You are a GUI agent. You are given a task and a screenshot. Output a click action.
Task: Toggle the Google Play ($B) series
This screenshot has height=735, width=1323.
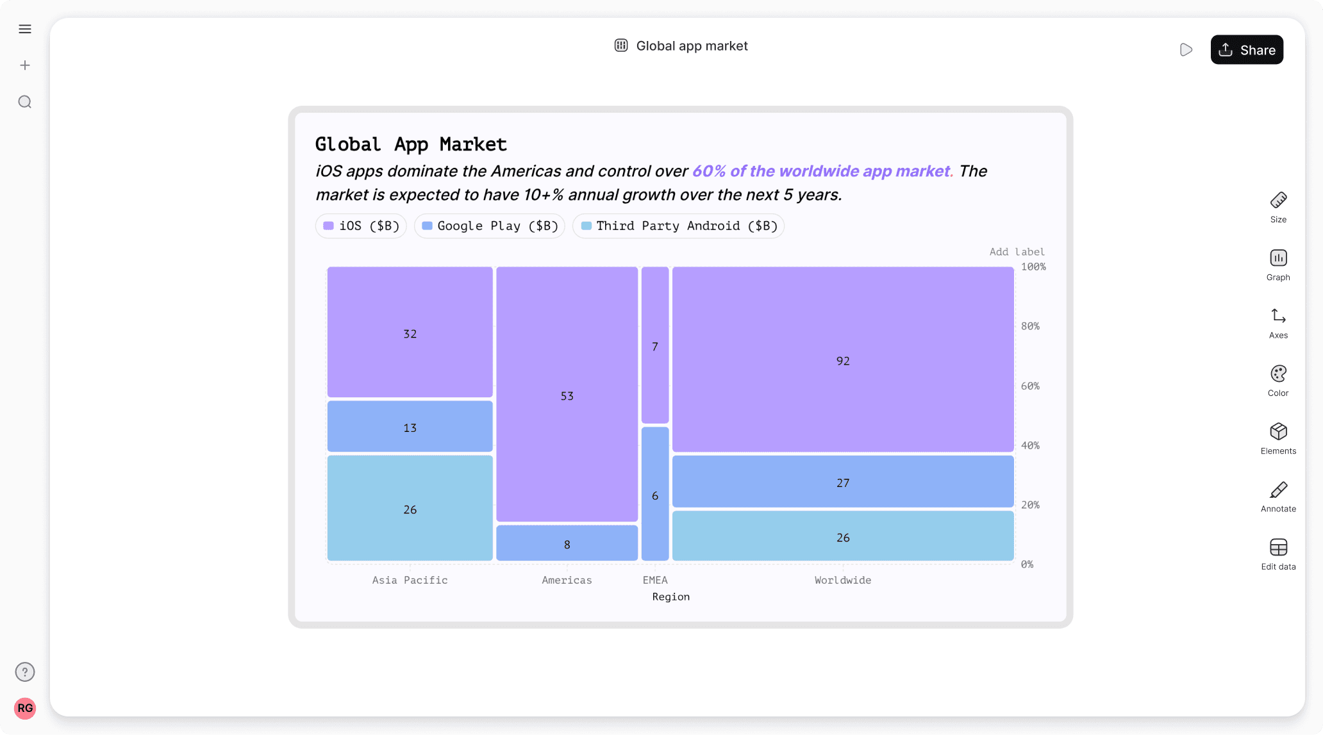(489, 226)
